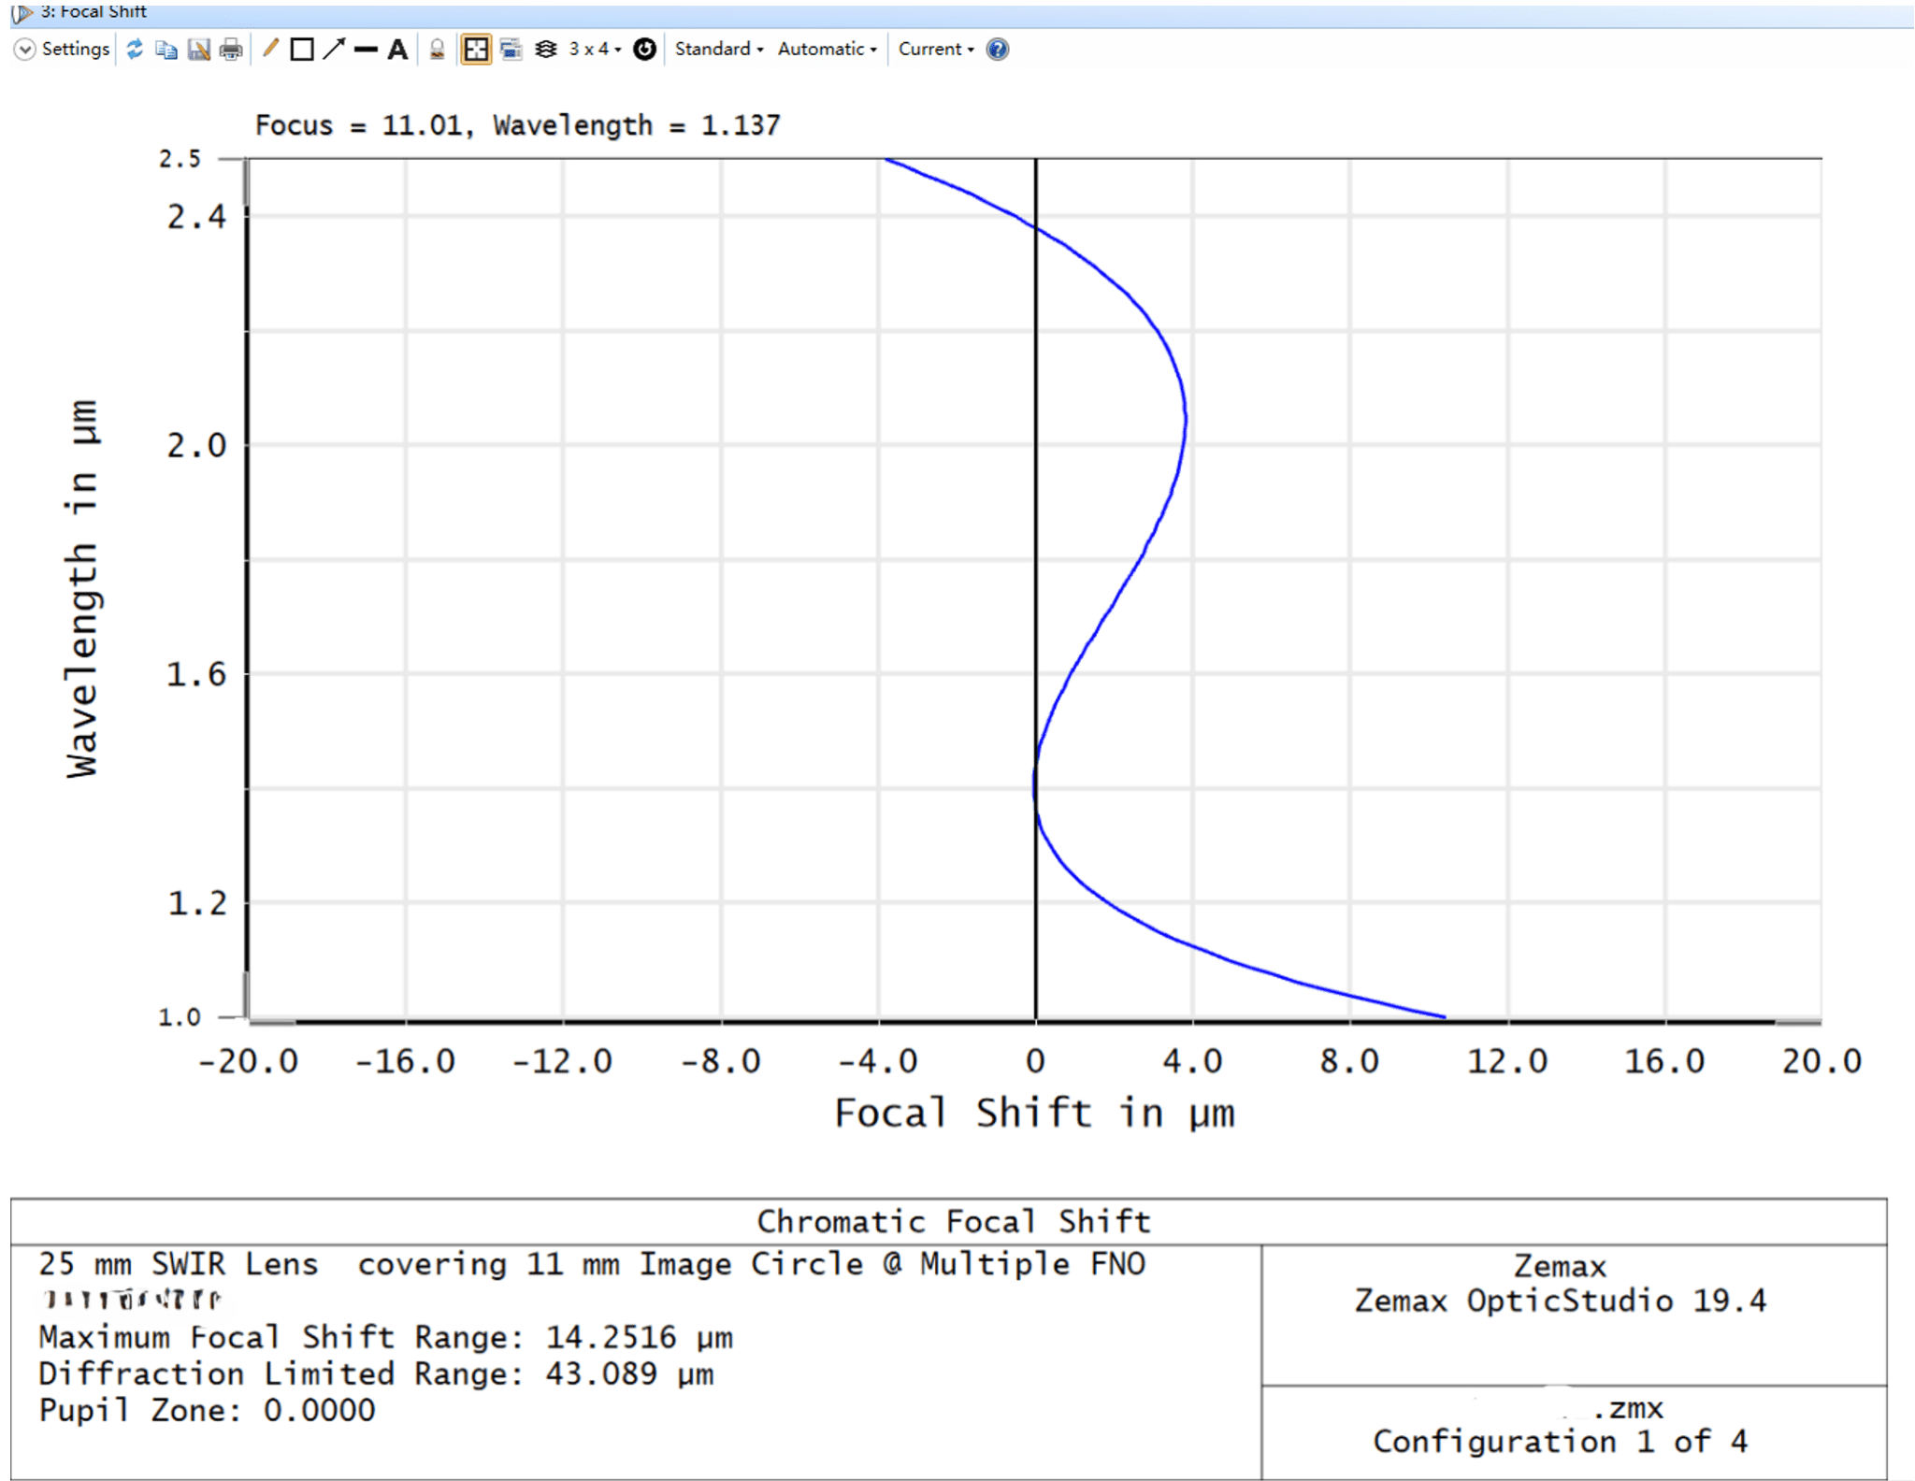Viewport: 1915px width, 1481px height.
Task: Click the 3: Focal Shift title tab
Action: click(x=93, y=11)
